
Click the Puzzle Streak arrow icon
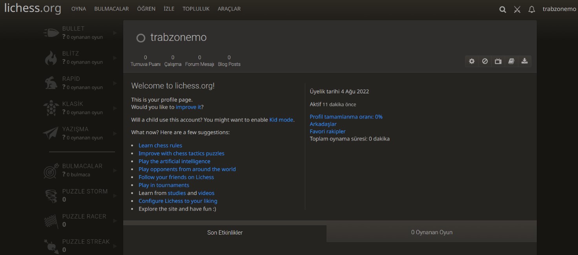click(x=51, y=246)
